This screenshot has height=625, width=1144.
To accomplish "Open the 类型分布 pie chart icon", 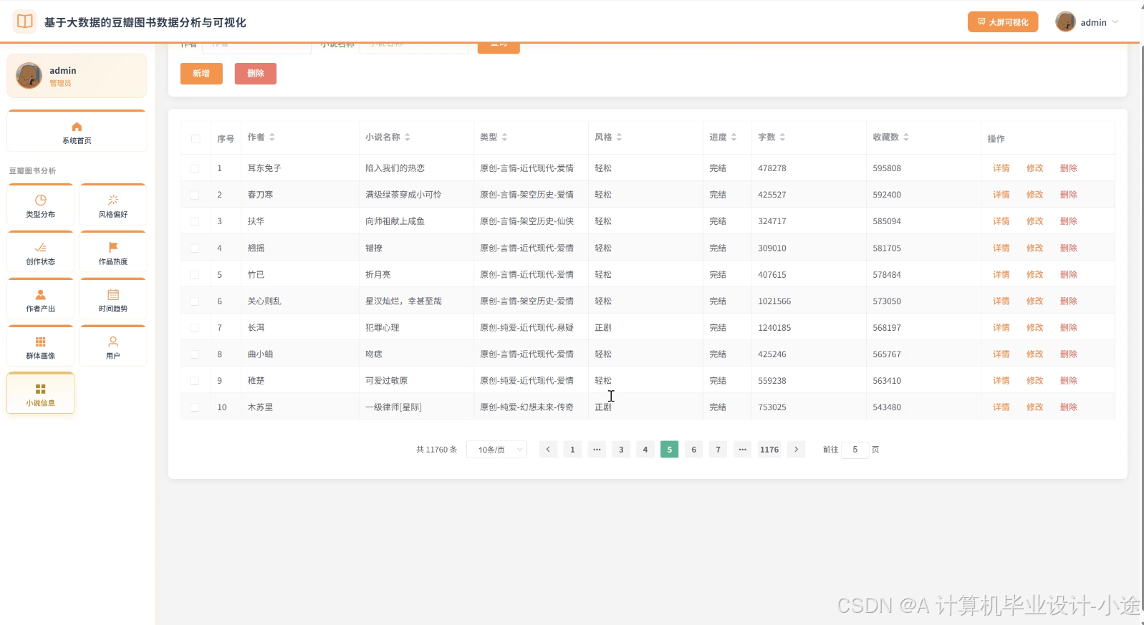I will (41, 200).
